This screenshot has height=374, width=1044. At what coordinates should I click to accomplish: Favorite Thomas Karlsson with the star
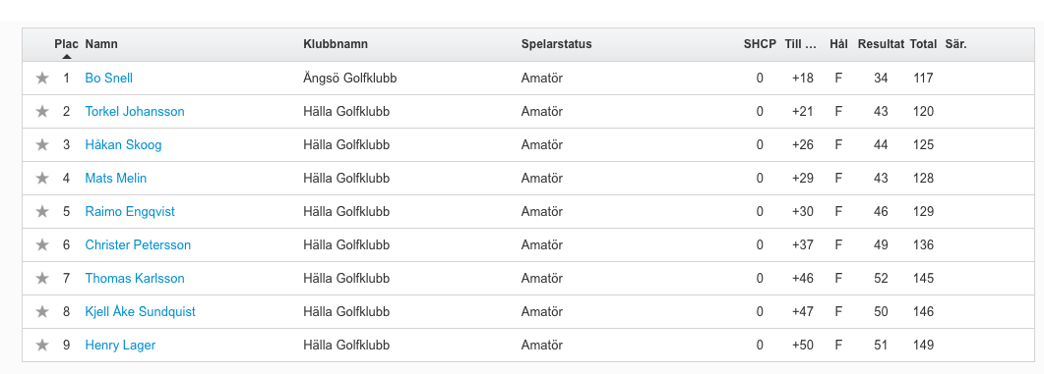coord(42,278)
